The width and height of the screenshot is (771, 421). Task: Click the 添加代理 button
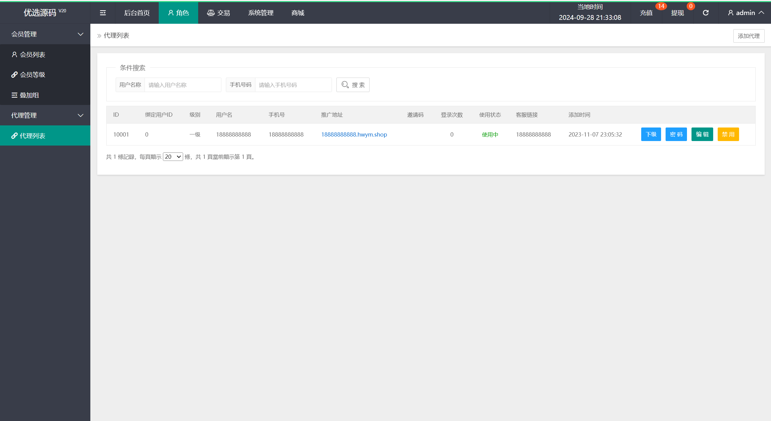748,36
